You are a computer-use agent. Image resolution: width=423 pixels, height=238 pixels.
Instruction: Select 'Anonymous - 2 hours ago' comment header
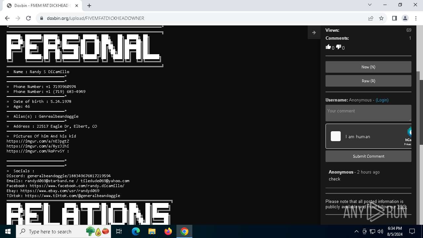click(x=354, y=172)
